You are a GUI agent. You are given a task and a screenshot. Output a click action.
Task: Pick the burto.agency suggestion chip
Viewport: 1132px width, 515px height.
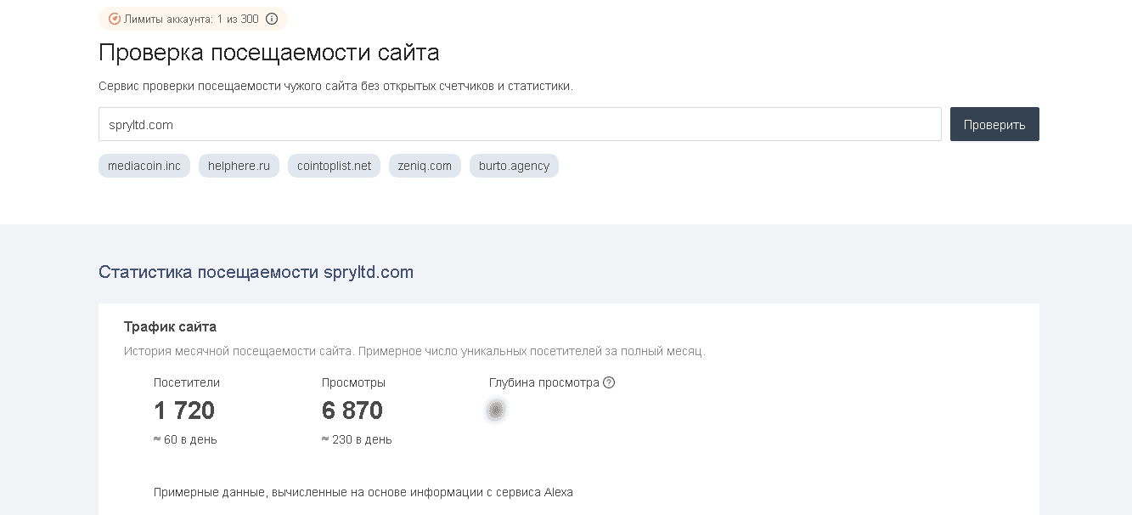coord(514,166)
